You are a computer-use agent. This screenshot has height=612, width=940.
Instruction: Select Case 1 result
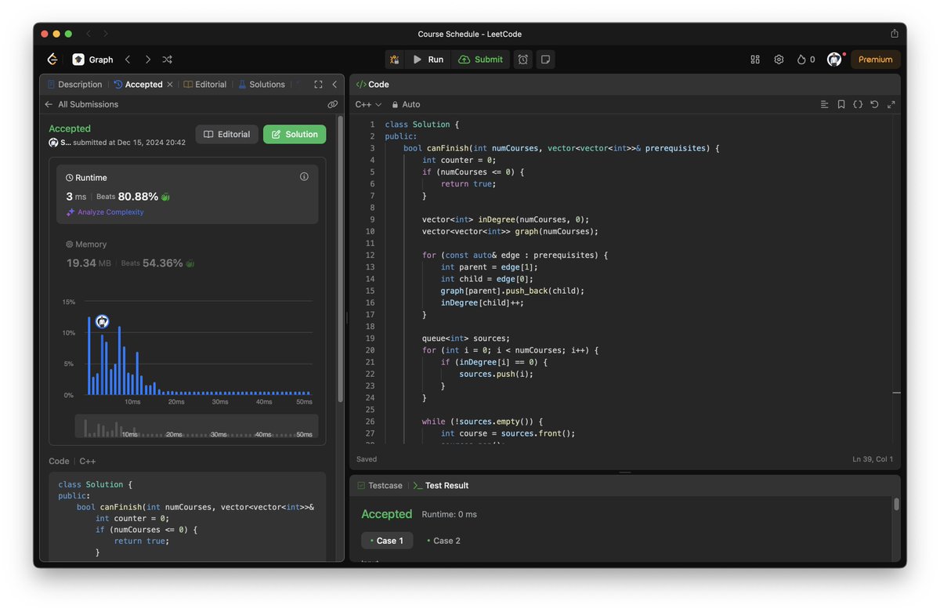click(387, 541)
